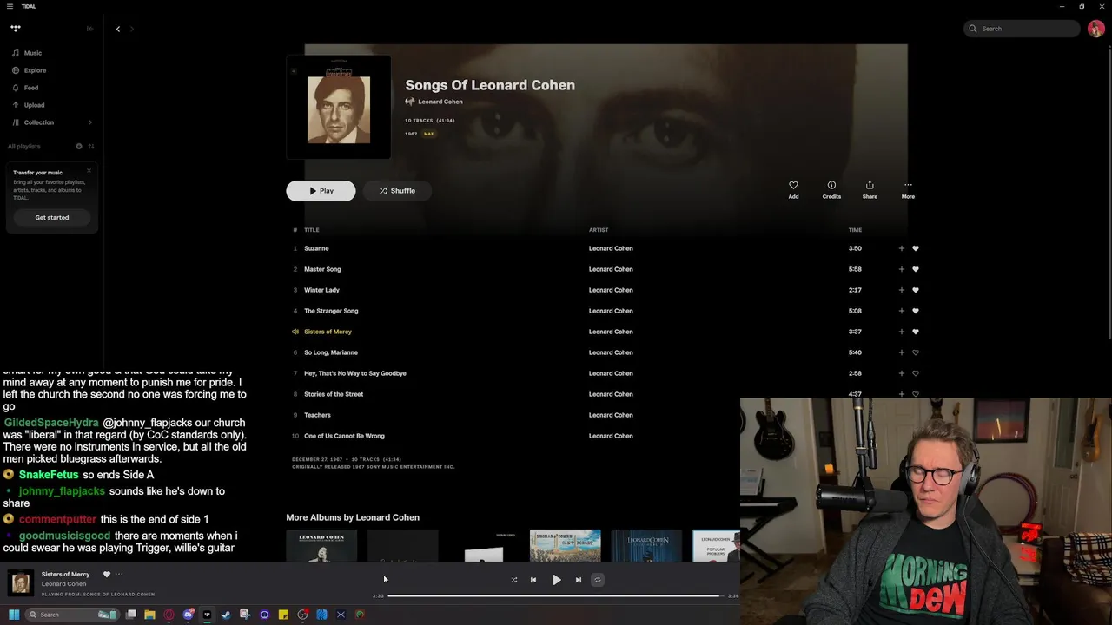
Task: Collapse the sidebar with the collapse arrow icon
Action: click(x=89, y=29)
